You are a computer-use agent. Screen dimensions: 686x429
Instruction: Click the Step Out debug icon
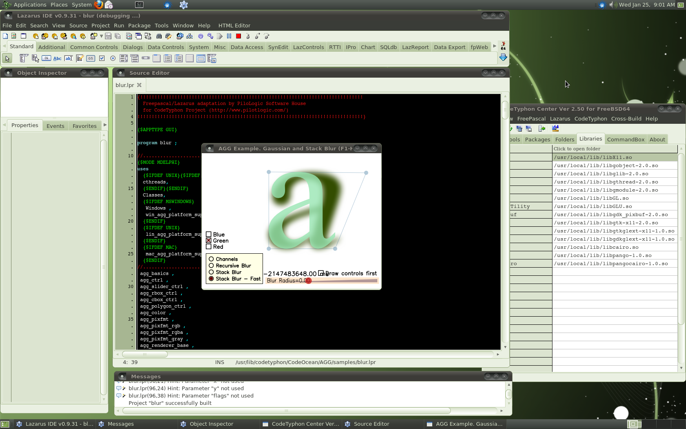[267, 36]
